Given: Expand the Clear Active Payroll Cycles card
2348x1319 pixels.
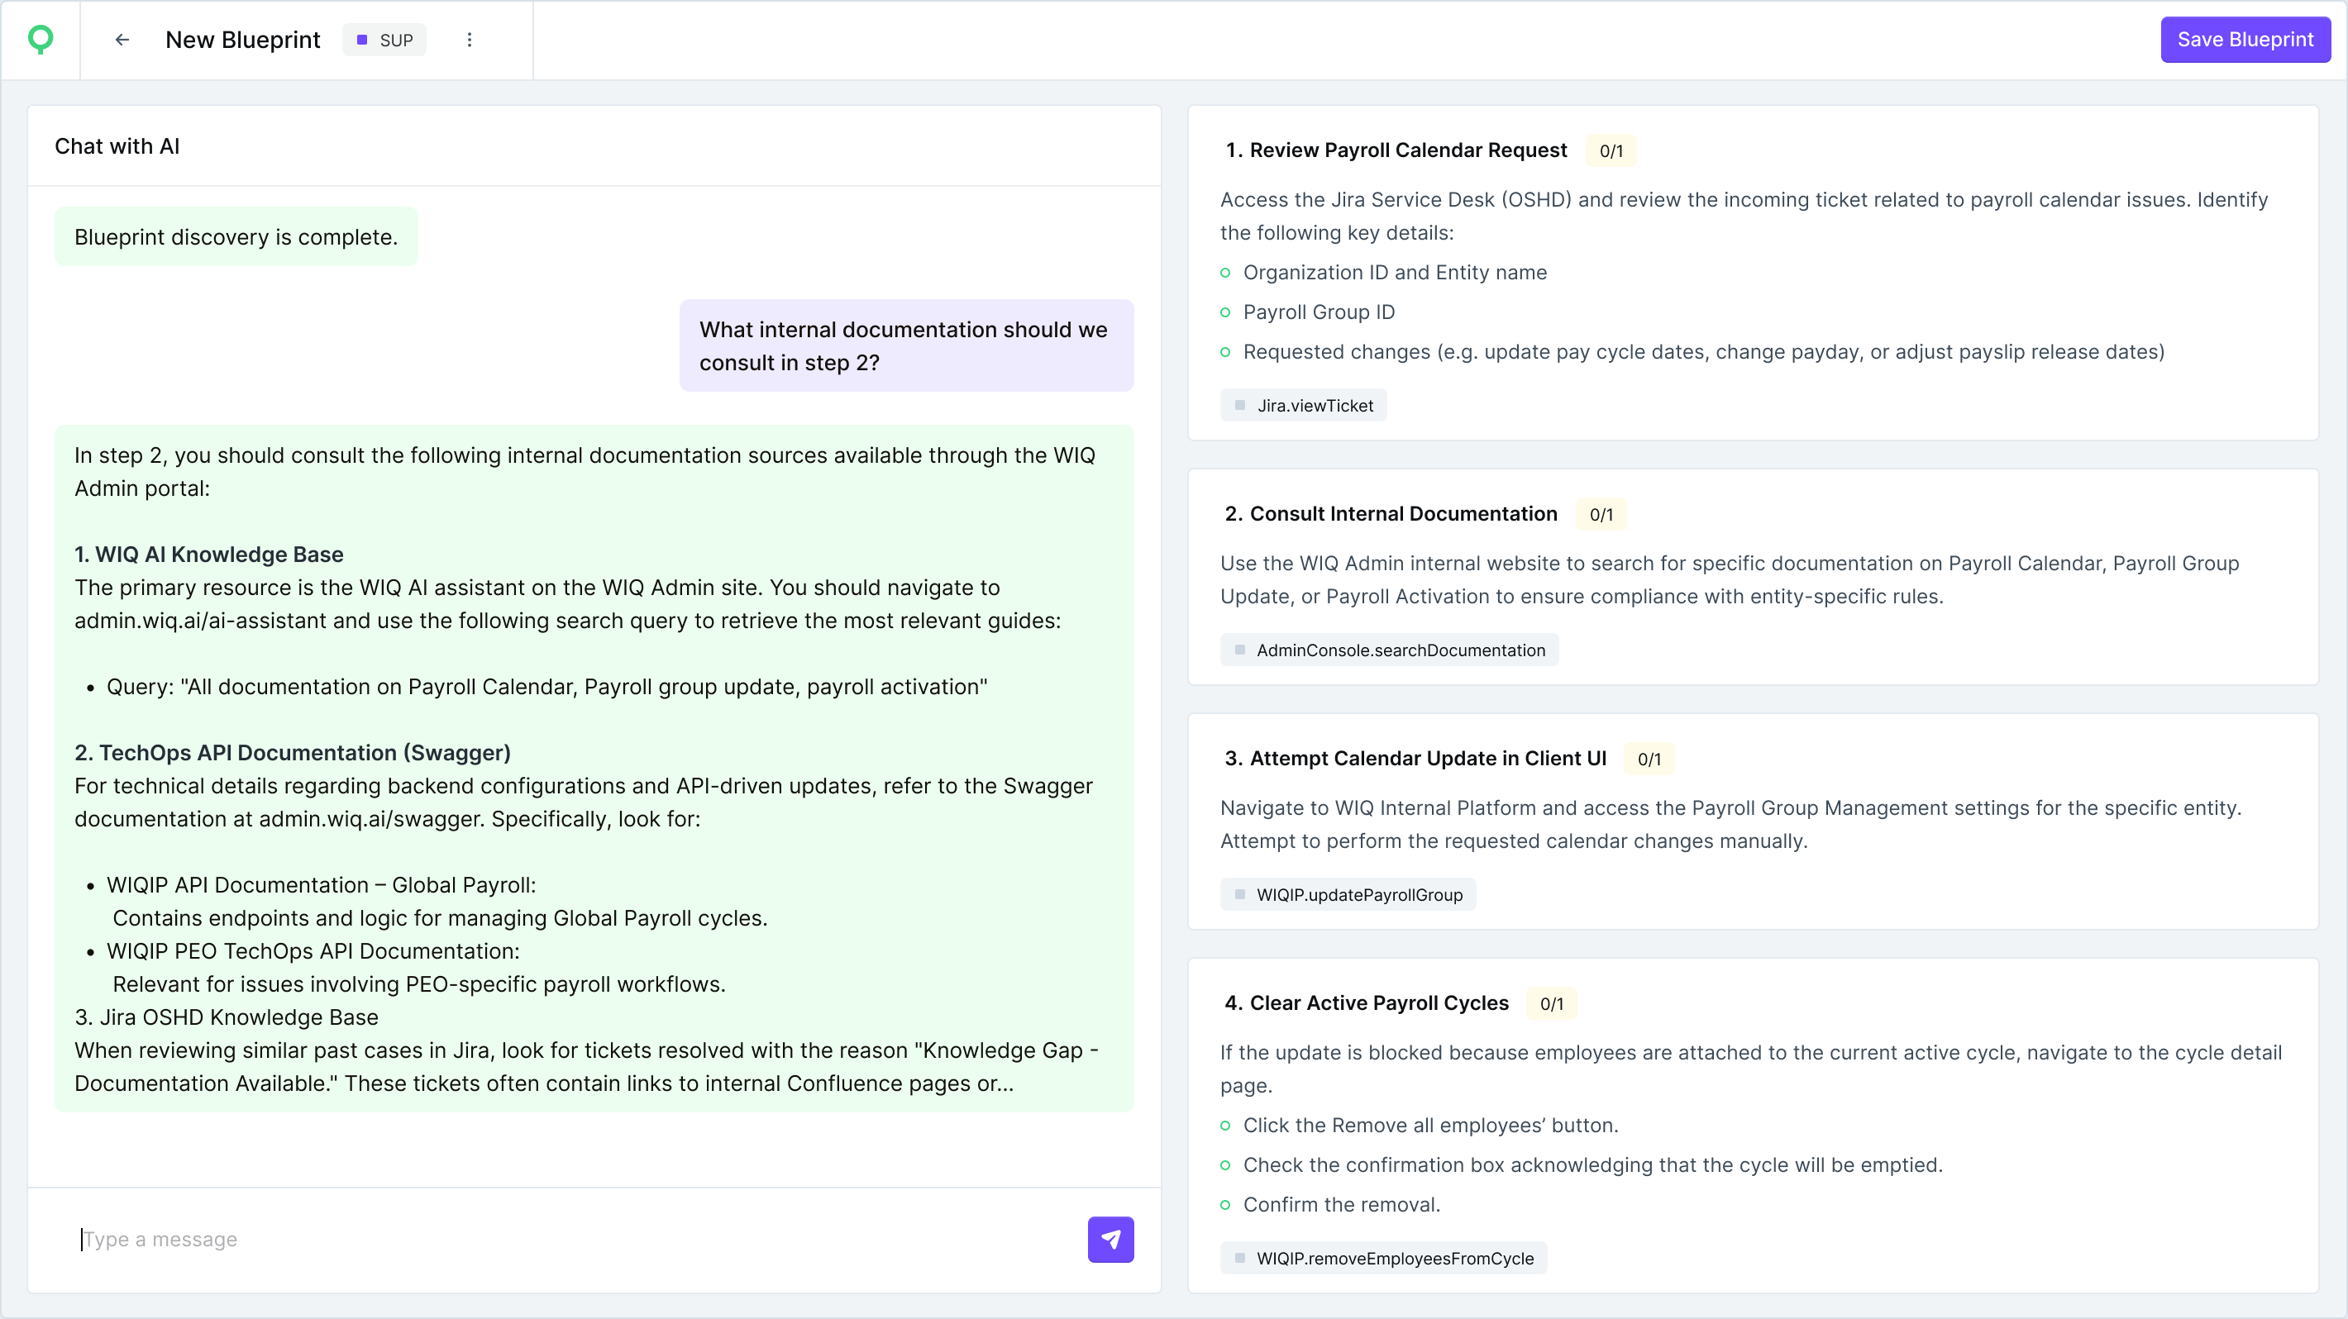Looking at the screenshot, I should [x=1378, y=1003].
